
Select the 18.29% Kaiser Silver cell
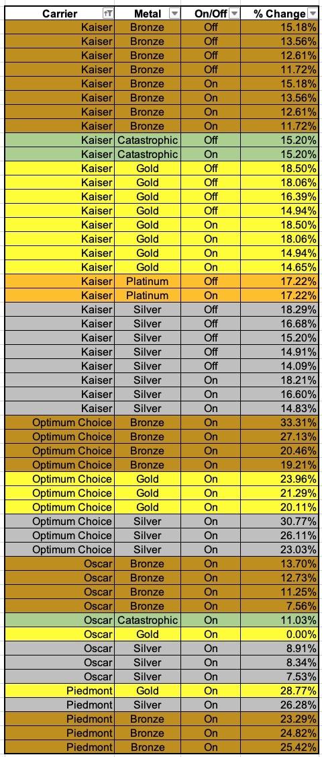tap(280, 309)
